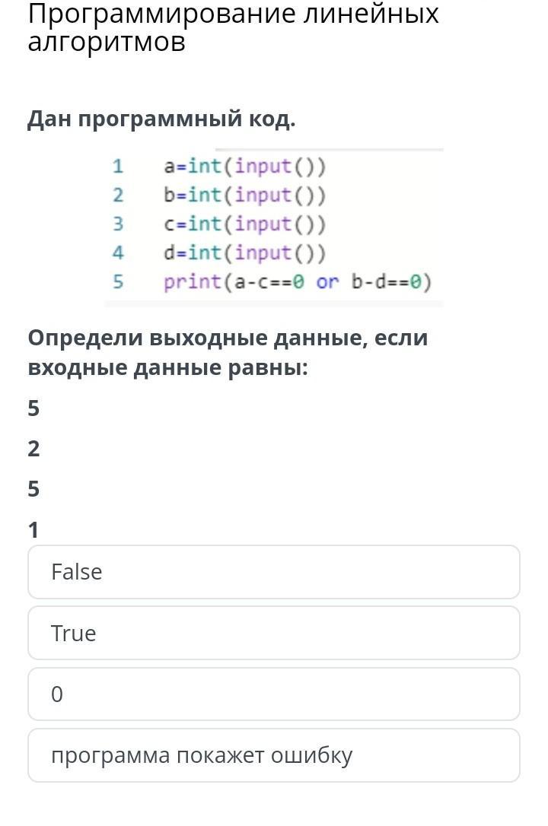The image size is (548, 826).
Task: Click line number 5 in code
Action: coord(118,281)
